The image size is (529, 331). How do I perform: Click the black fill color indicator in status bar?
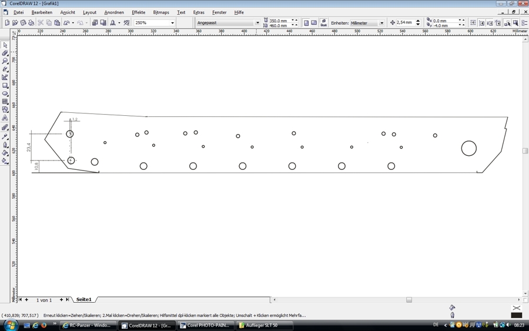(517, 315)
